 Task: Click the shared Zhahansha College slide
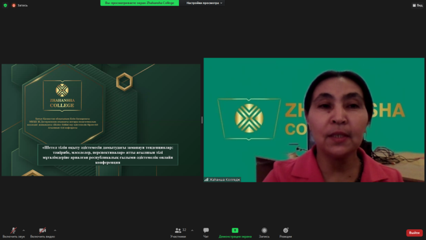click(101, 120)
